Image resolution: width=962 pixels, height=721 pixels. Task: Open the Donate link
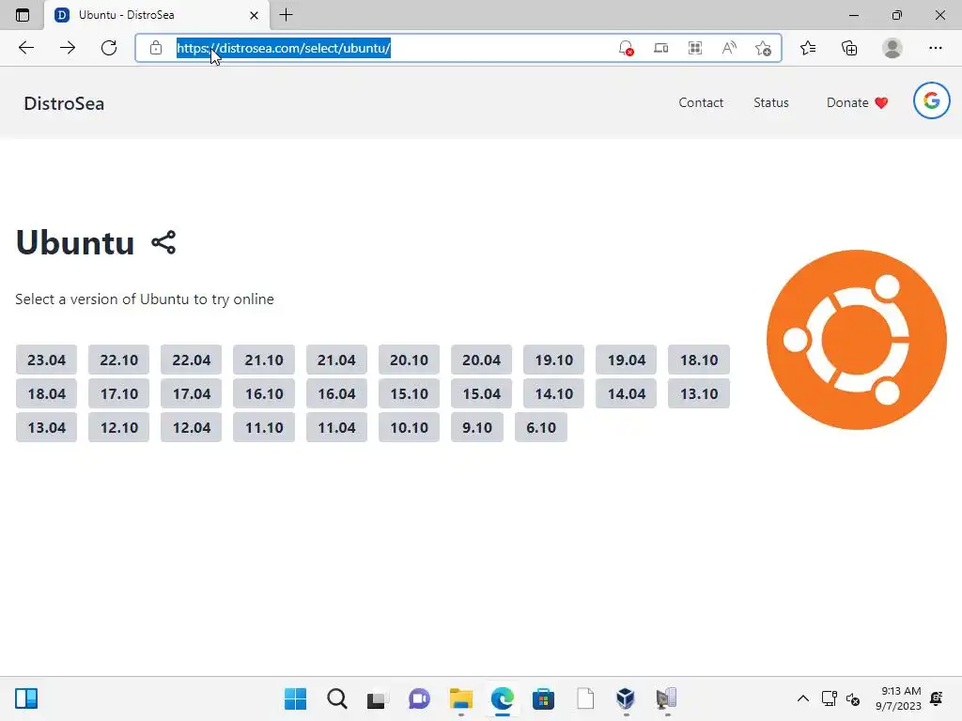pyautogui.click(x=857, y=103)
